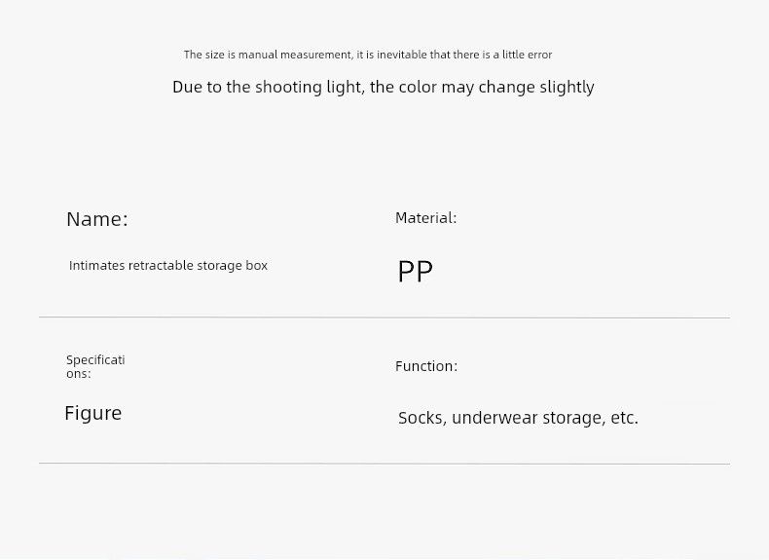
Task: Click the 'Specifications:' label
Action: 95,366
